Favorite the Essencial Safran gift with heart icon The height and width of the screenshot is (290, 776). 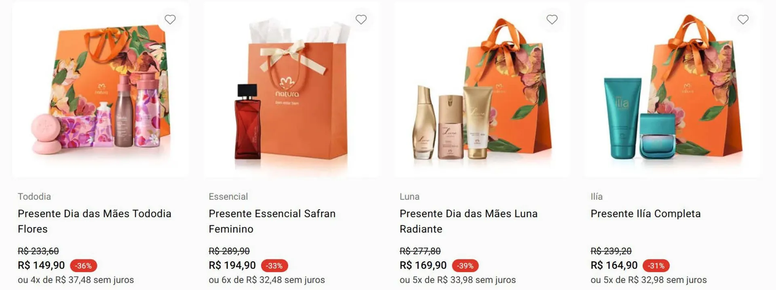pyautogui.click(x=361, y=19)
